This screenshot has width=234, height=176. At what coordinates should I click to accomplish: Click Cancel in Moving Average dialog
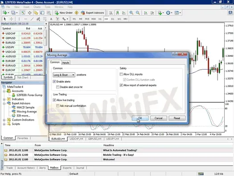click(x=159, y=118)
